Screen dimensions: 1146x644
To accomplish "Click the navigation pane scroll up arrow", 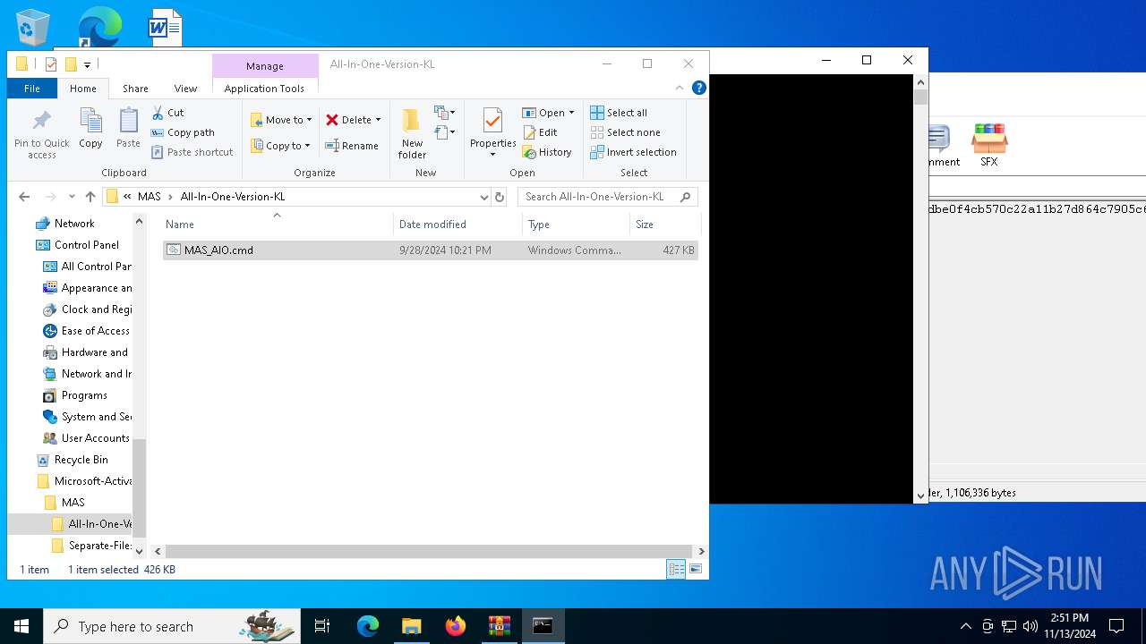I will 139,221.
